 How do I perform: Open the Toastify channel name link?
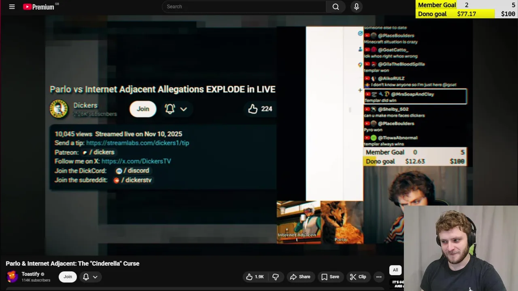tap(30, 274)
